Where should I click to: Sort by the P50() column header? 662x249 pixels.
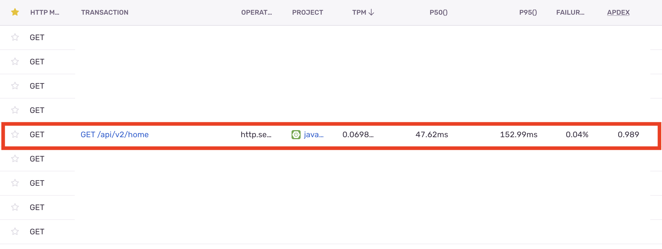point(438,12)
